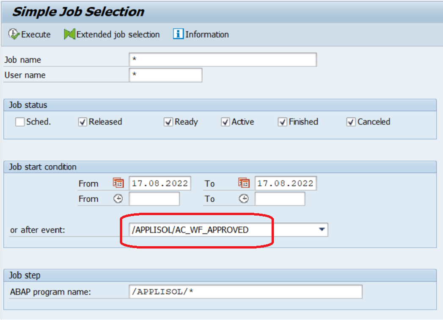Click the blue Information icon
The image size is (443, 320).
click(x=178, y=34)
